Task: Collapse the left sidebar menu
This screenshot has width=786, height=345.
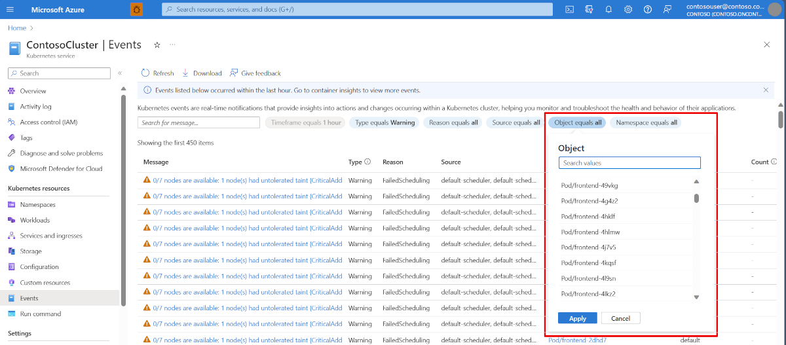Action: click(x=120, y=73)
